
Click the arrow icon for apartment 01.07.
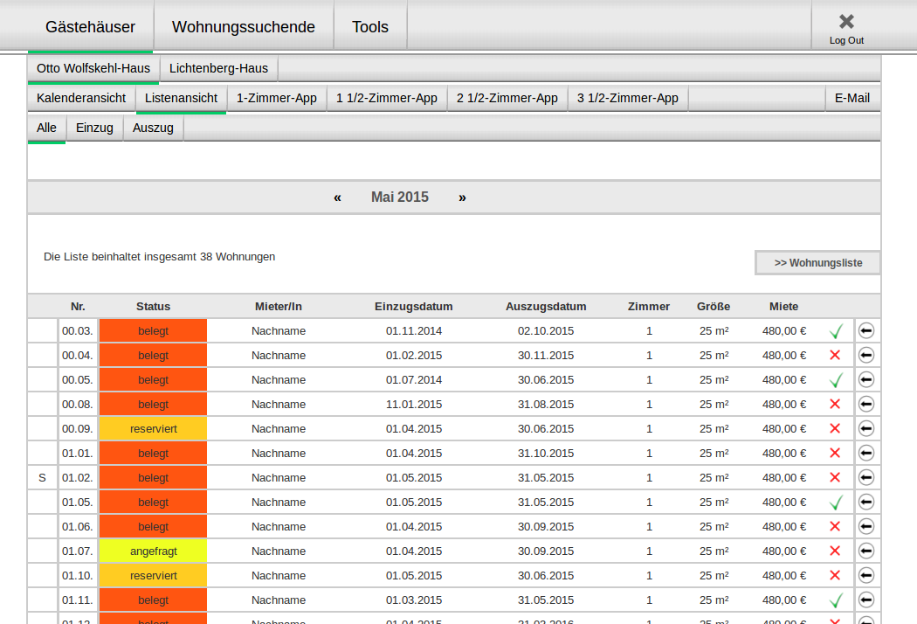click(866, 551)
